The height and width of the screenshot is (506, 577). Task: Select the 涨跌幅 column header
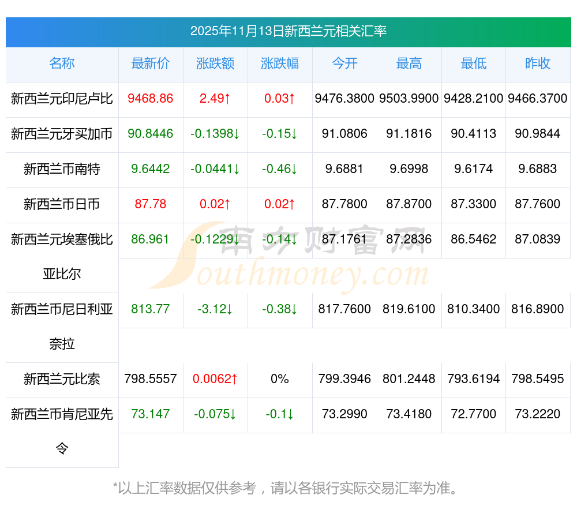click(280, 63)
